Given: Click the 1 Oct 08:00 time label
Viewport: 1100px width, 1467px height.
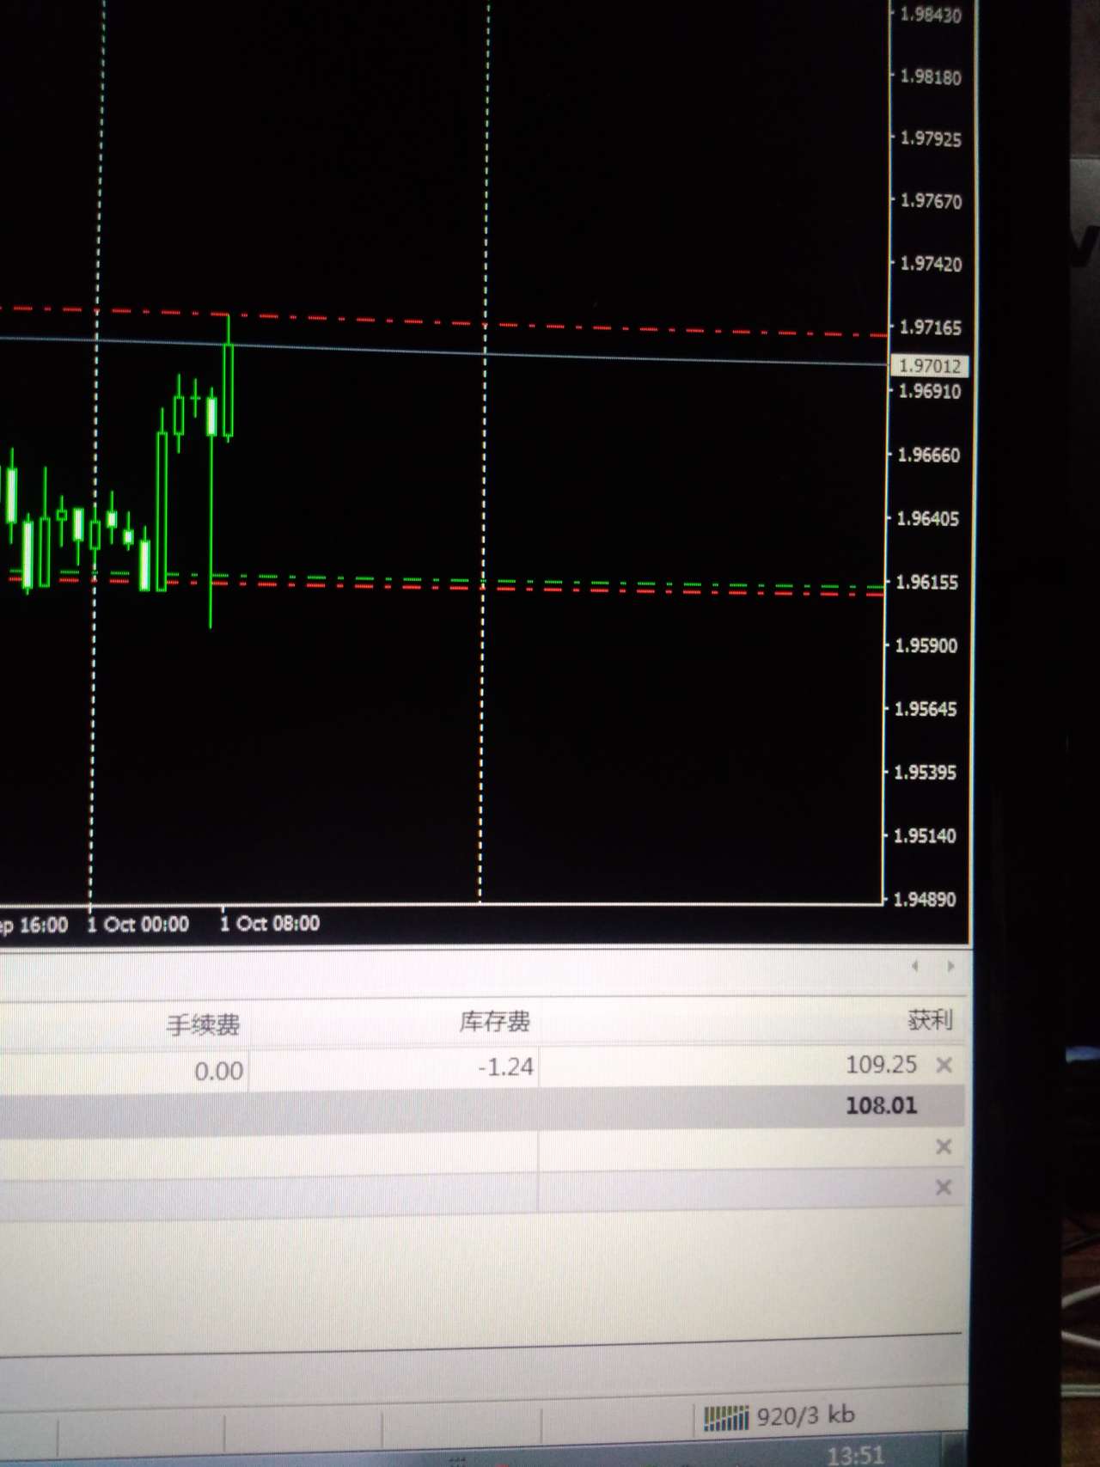Looking at the screenshot, I should (270, 924).
